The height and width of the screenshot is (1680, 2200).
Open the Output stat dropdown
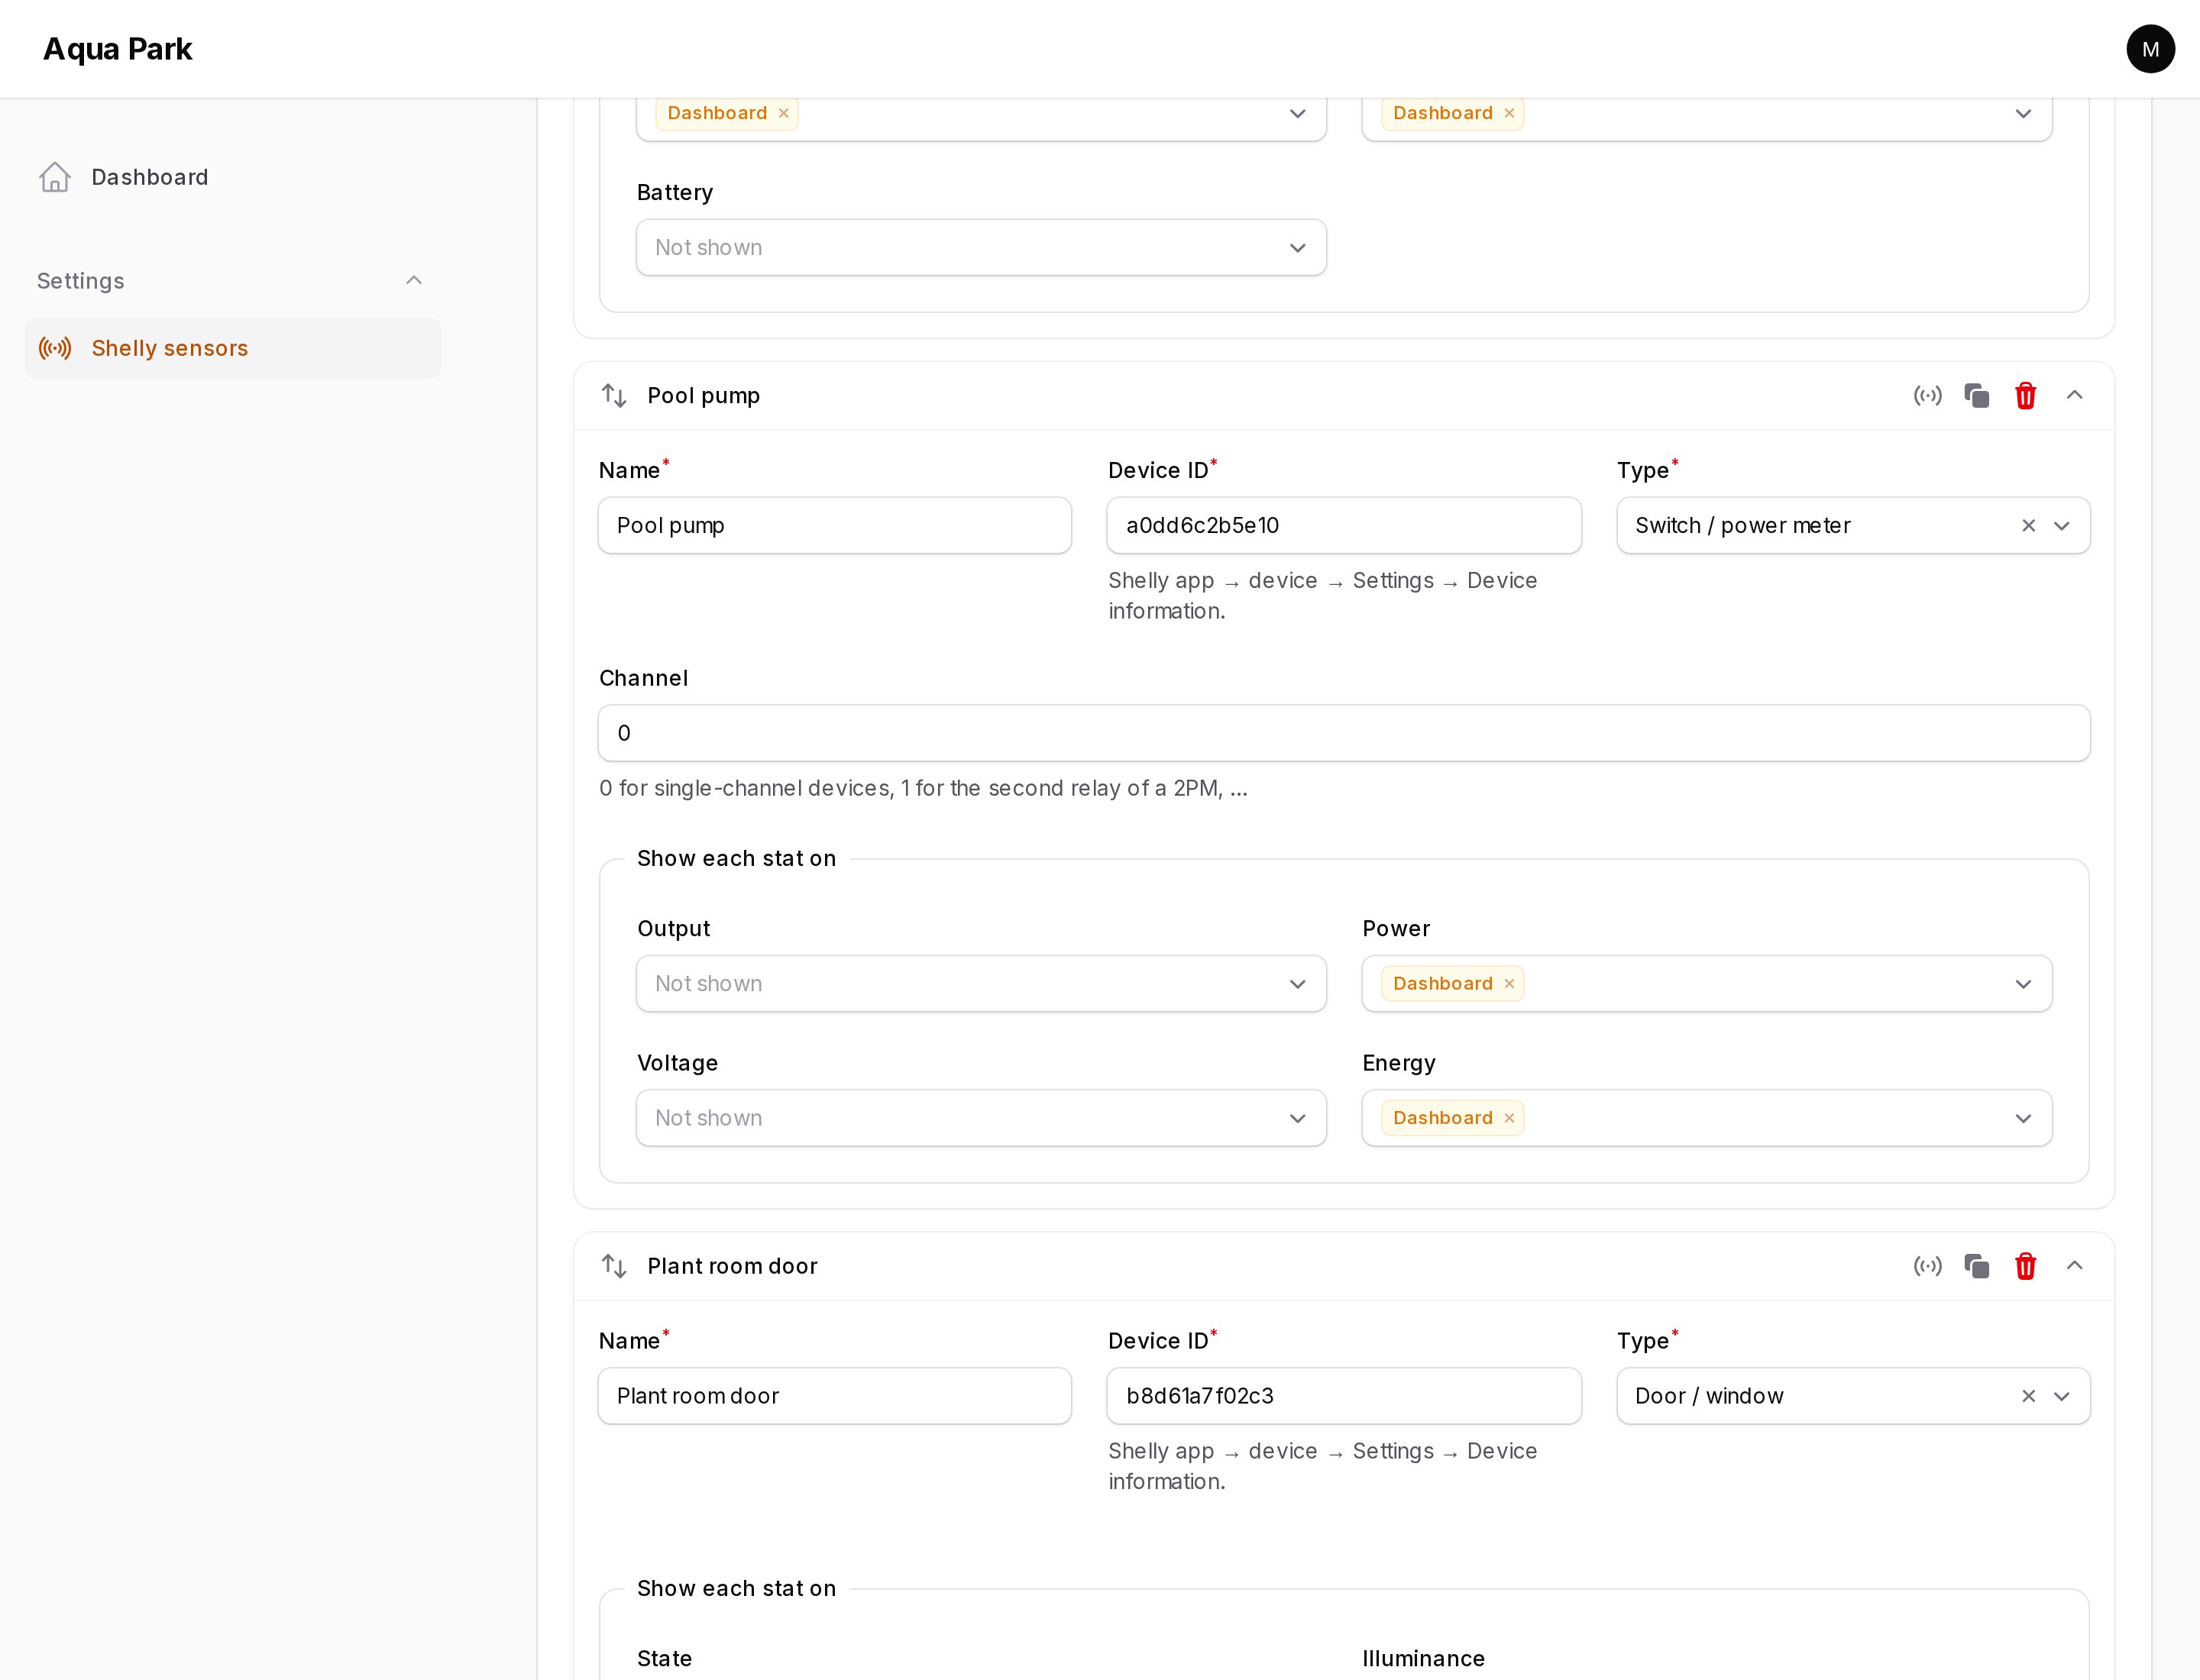(x=980, y=983)
